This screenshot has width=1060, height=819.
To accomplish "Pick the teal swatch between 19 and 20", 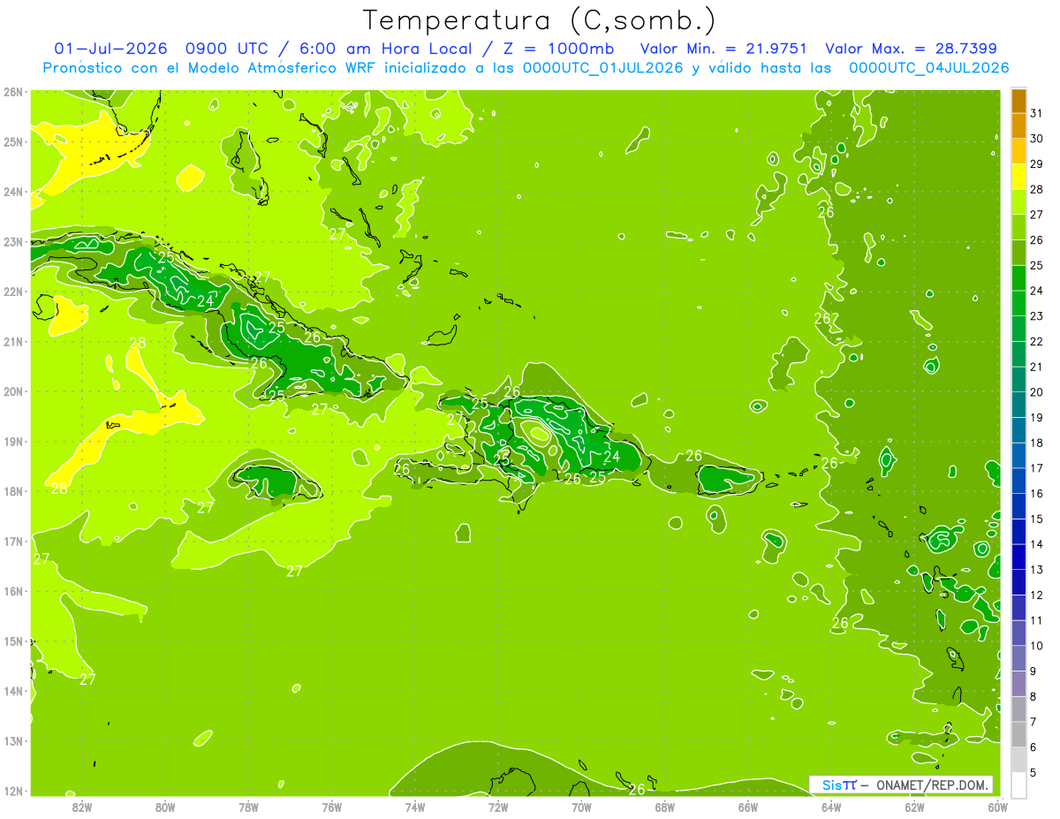I will (x=1018, y=405).
